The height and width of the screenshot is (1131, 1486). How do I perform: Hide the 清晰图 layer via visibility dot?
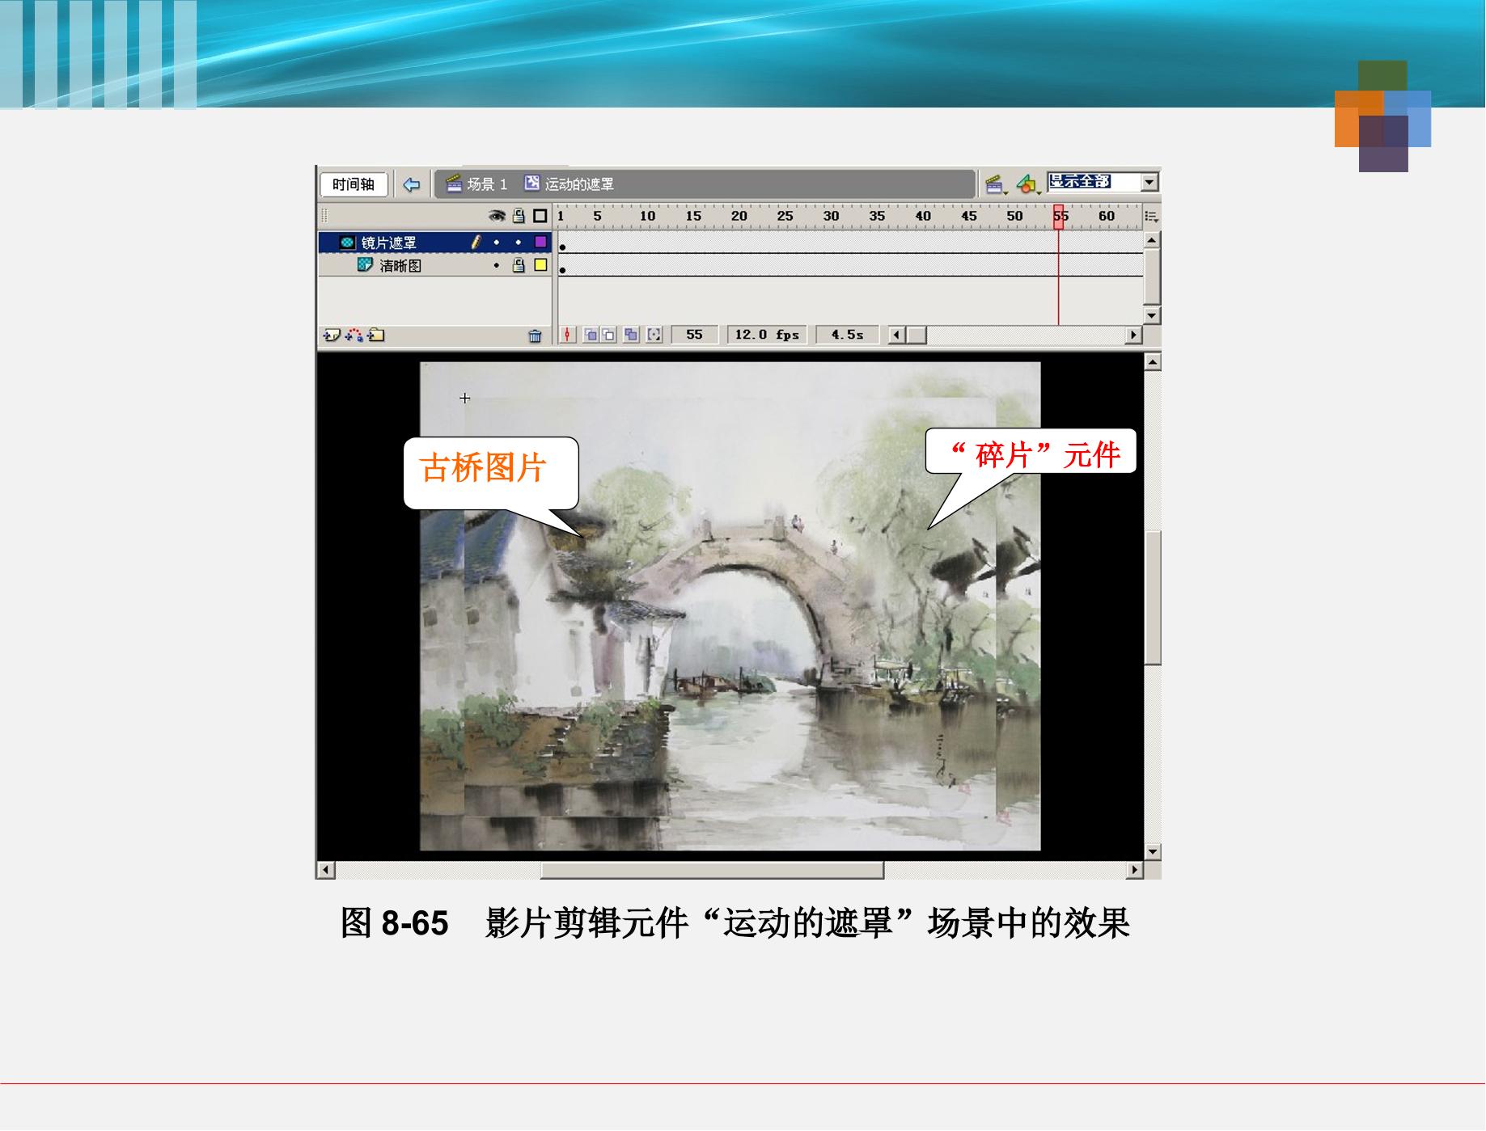[497, 265]
